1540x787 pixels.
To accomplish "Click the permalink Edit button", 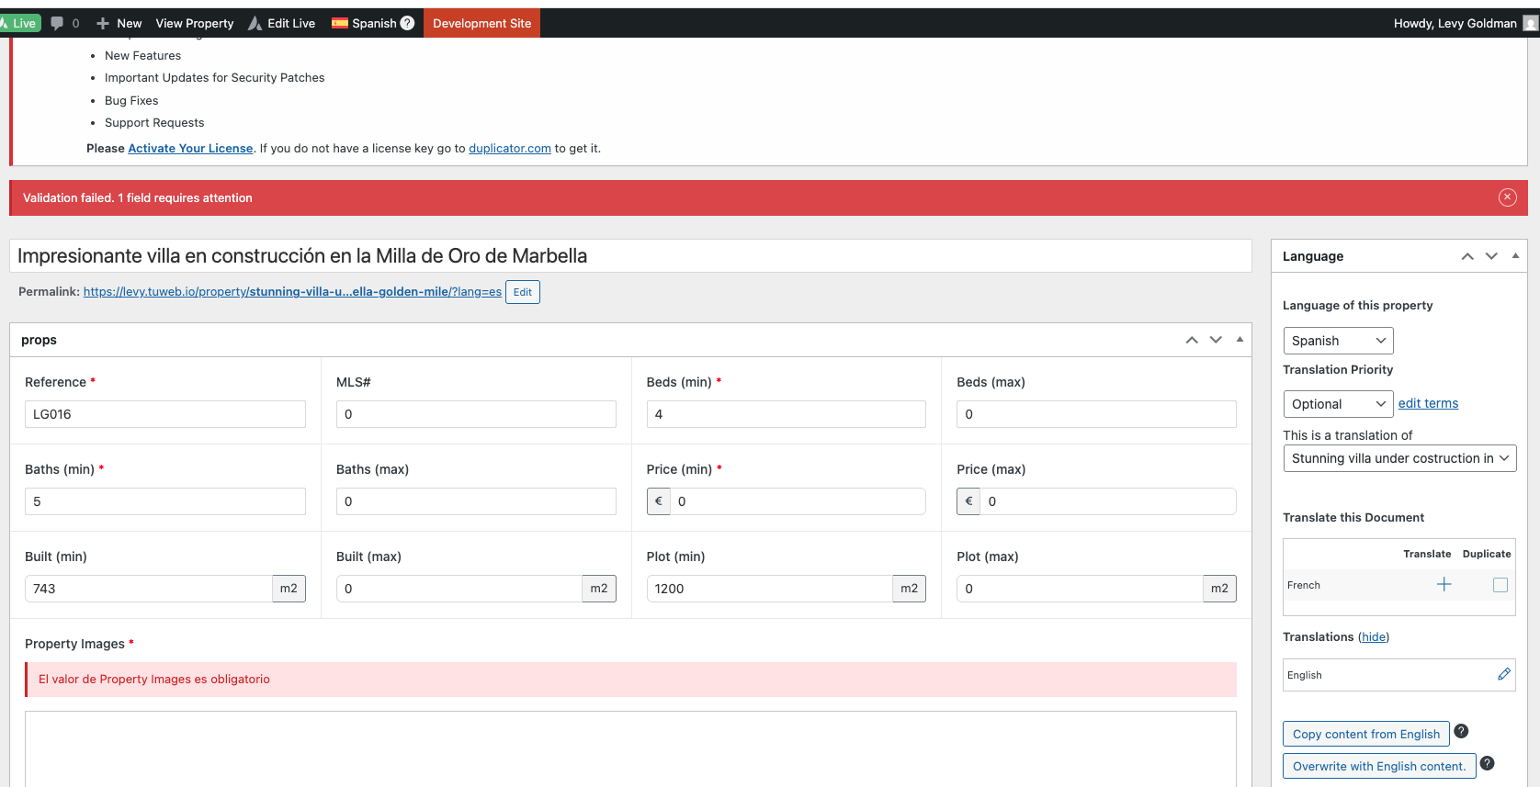I will (523, 292).
